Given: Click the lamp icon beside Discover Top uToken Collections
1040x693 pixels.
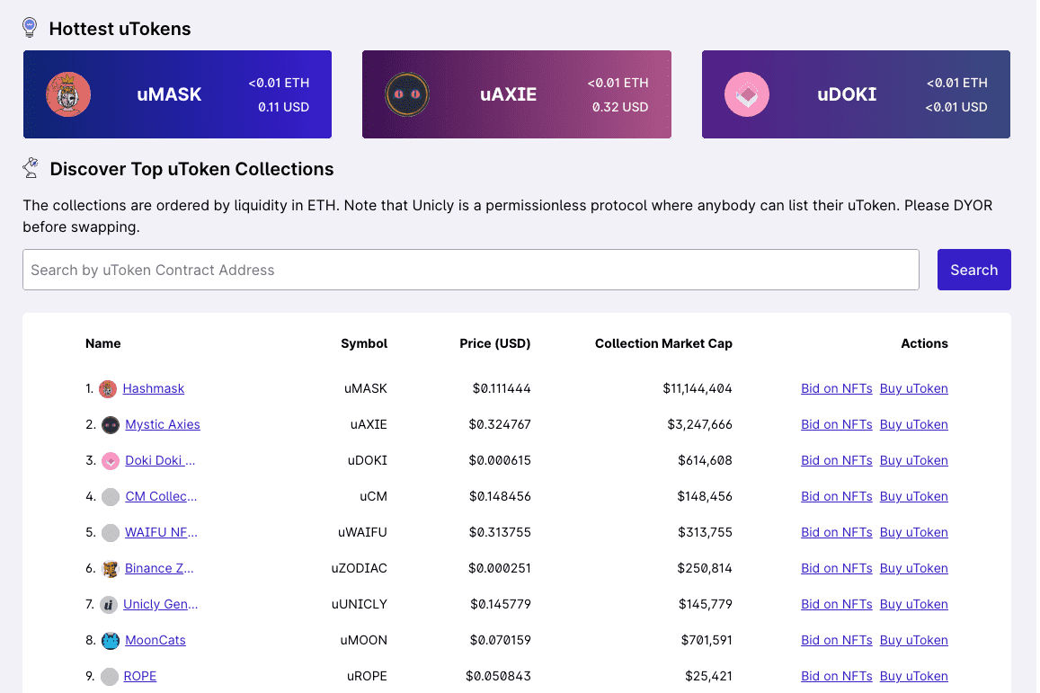Looking at the screenshot, I should (30, 168).
